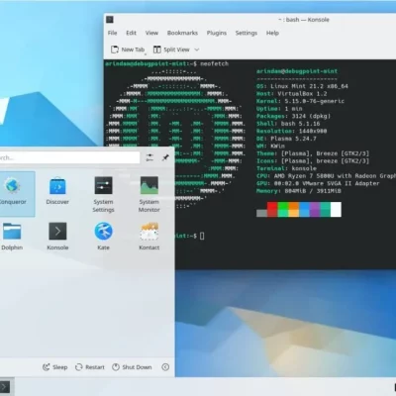The width and height of the screenshot is (396, 396).
Task: Click the 'VirtualBox 1.2' host text
Action: [x=302, y=94]
